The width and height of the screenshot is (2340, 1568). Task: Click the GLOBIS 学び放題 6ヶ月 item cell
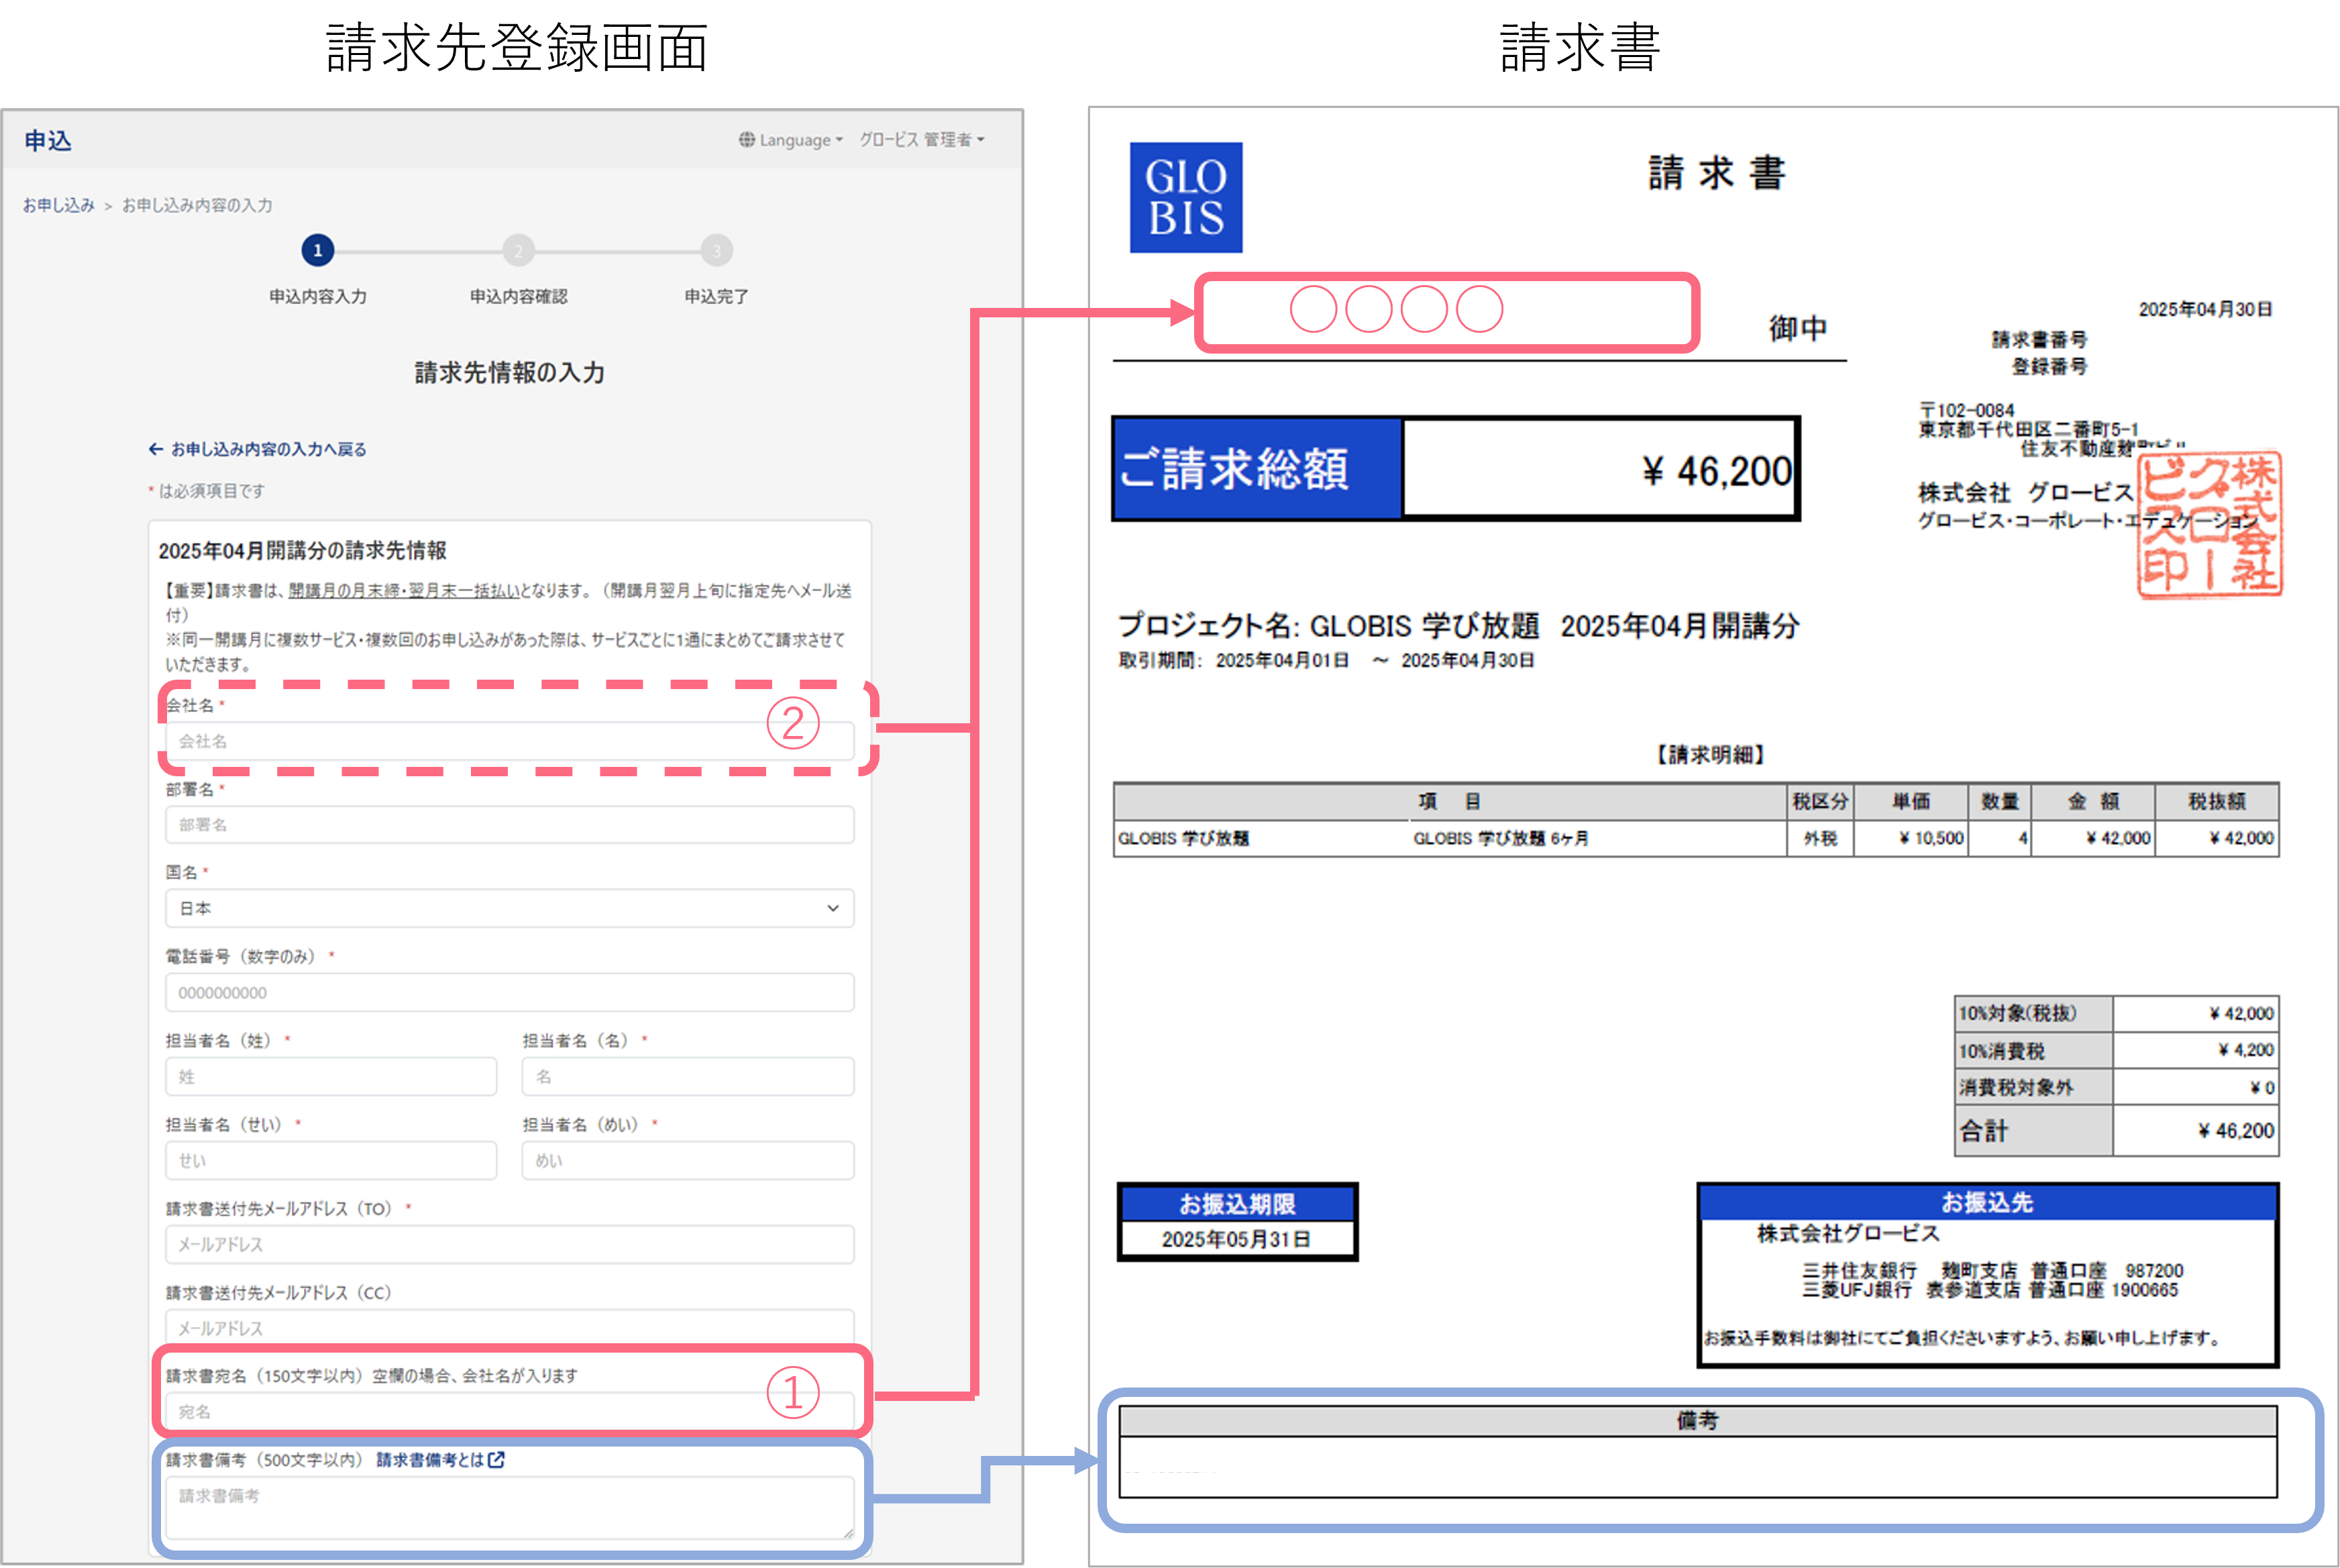pos(1500,838)
